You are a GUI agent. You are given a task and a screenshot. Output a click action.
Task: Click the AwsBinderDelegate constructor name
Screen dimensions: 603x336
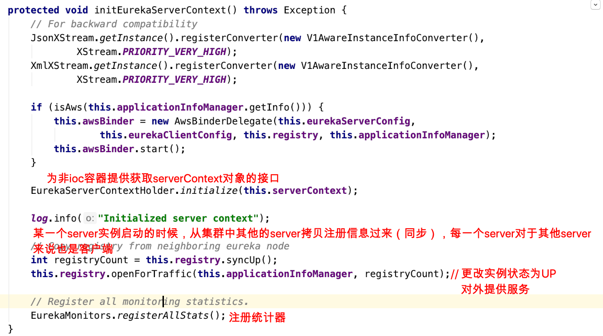click(x=223, y=121)
